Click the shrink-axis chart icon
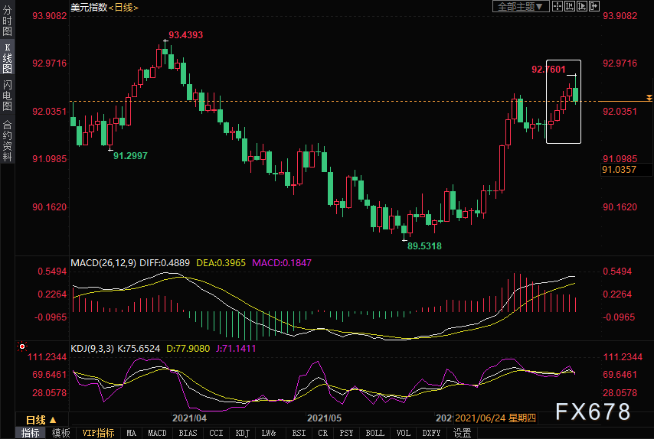Screen dimensions: 654x439 pyautogui.click(x=569, y=6)
